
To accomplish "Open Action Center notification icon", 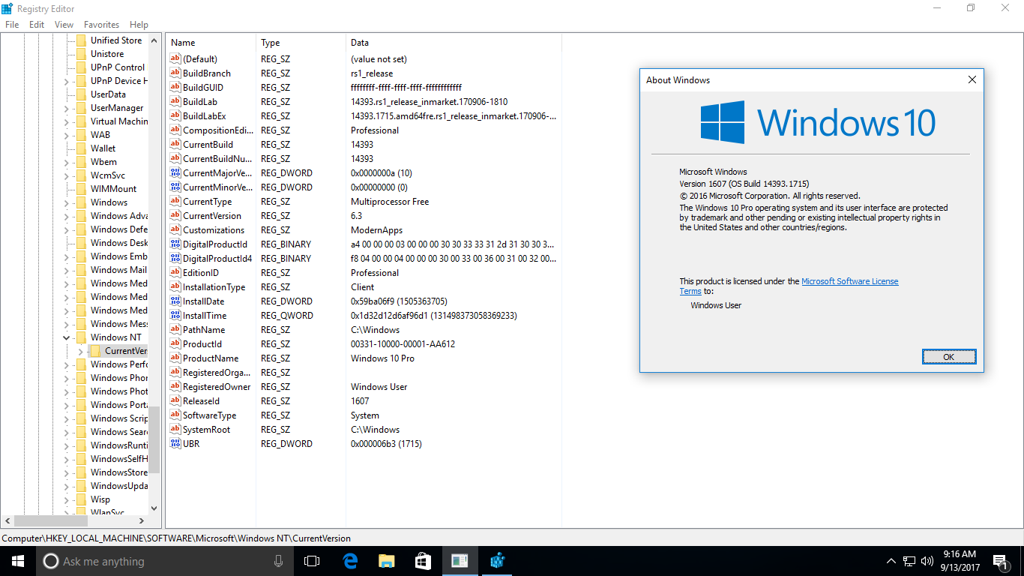I will coord(999,561).
